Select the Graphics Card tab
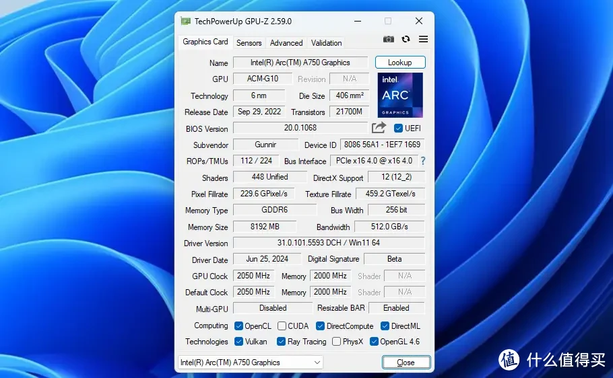Screen dimensions: 613x378 click(205, 42)
